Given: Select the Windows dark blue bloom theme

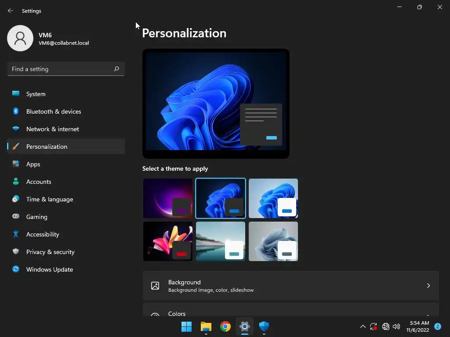Looking at the screenshot, I should (221, 198).
